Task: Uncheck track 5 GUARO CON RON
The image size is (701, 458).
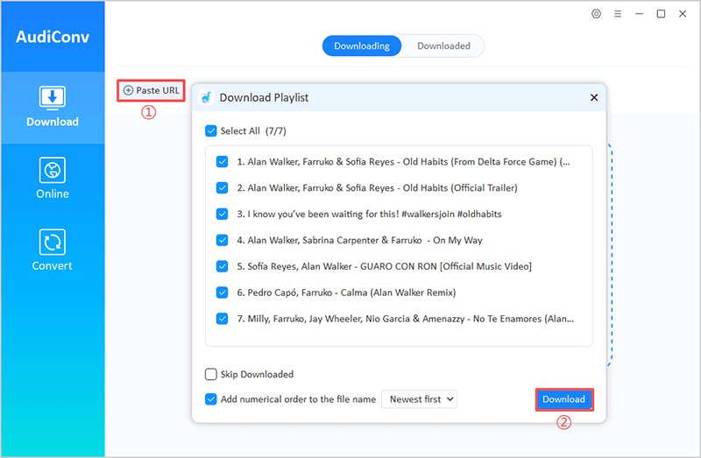Action: click(222, 266)
